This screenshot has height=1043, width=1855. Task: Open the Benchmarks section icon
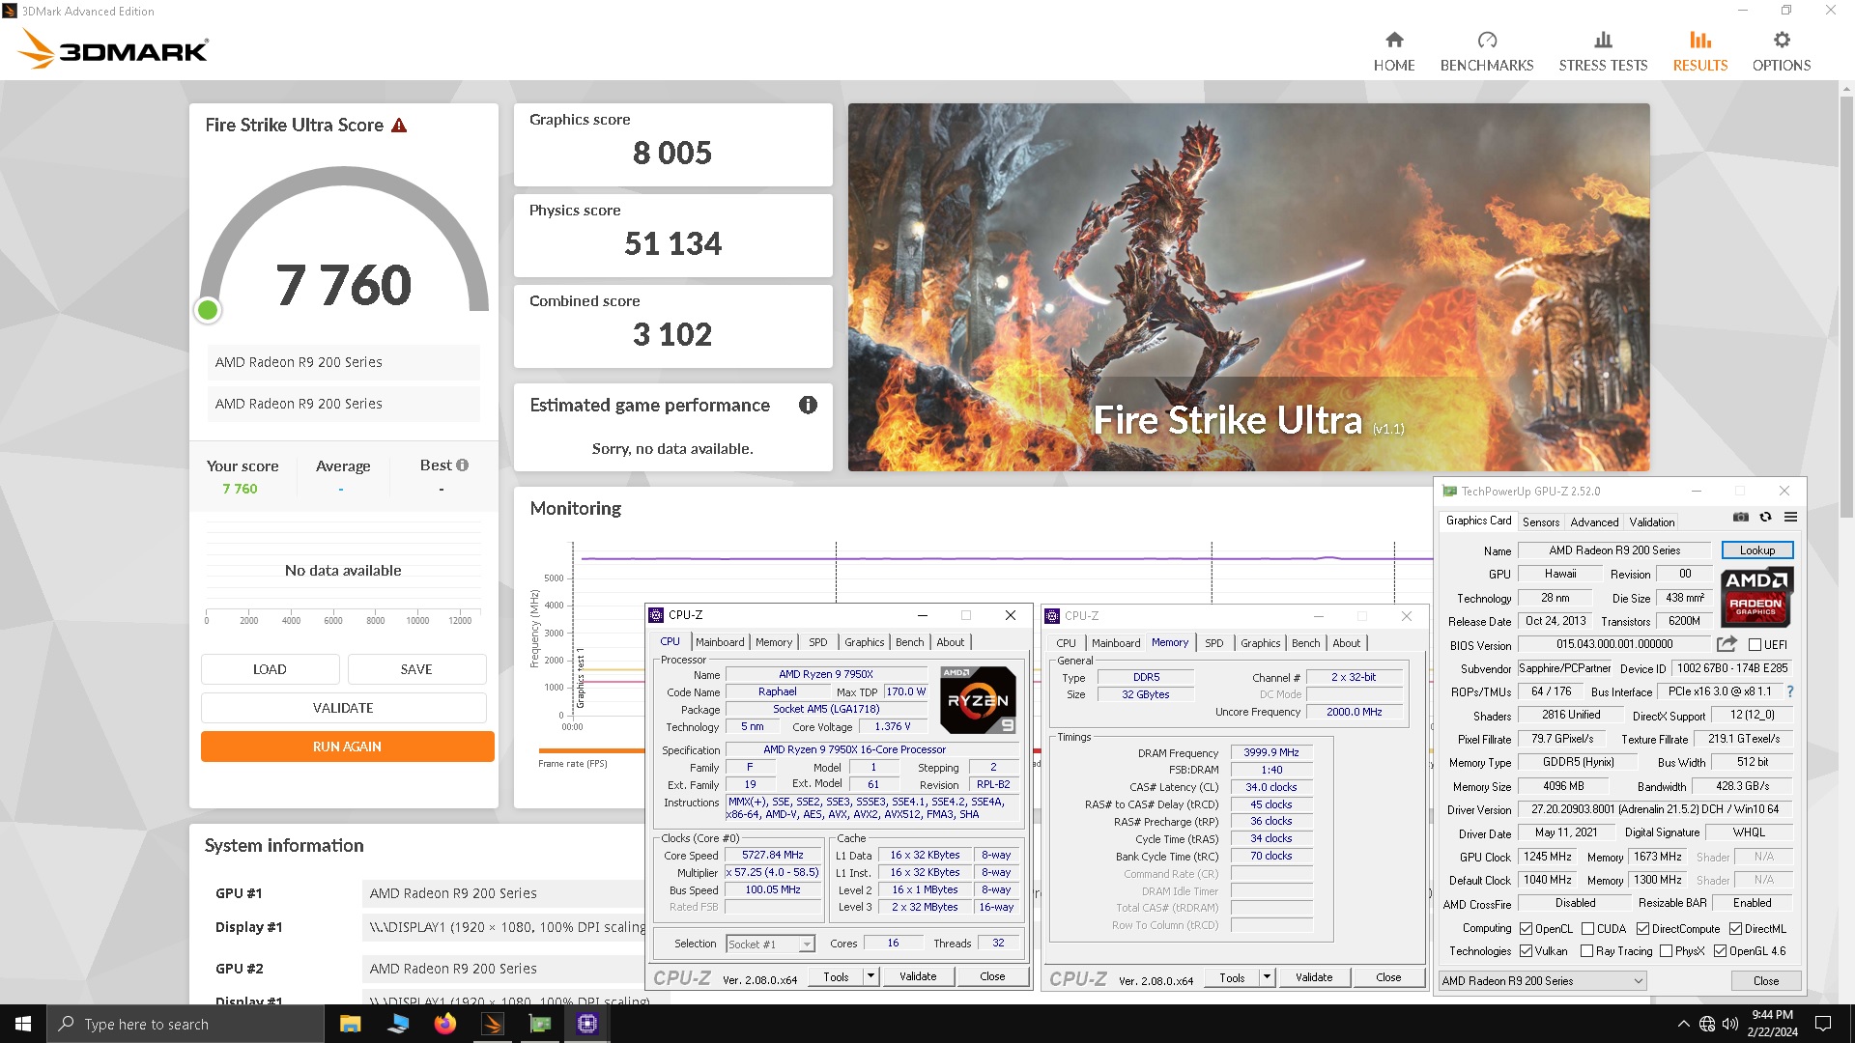1487,41
